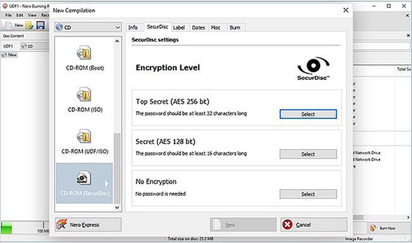Open the CD dropdown in Disc Content panel
The width and height of the screenshot is (412, 243).
34,46
